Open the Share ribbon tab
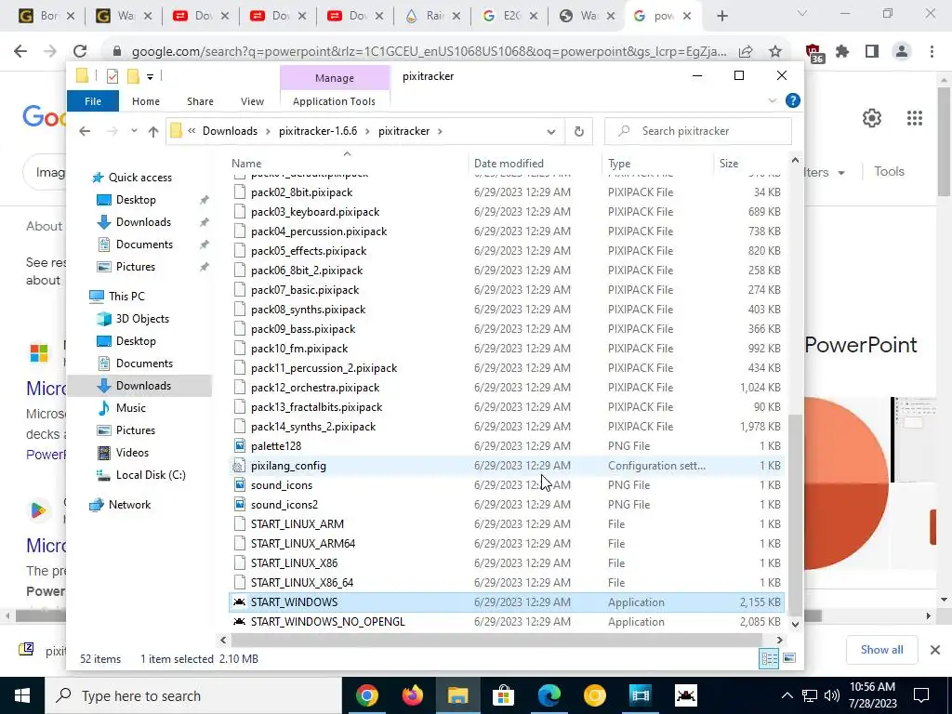This screenshot has height=714, width=952. (200, 101)
